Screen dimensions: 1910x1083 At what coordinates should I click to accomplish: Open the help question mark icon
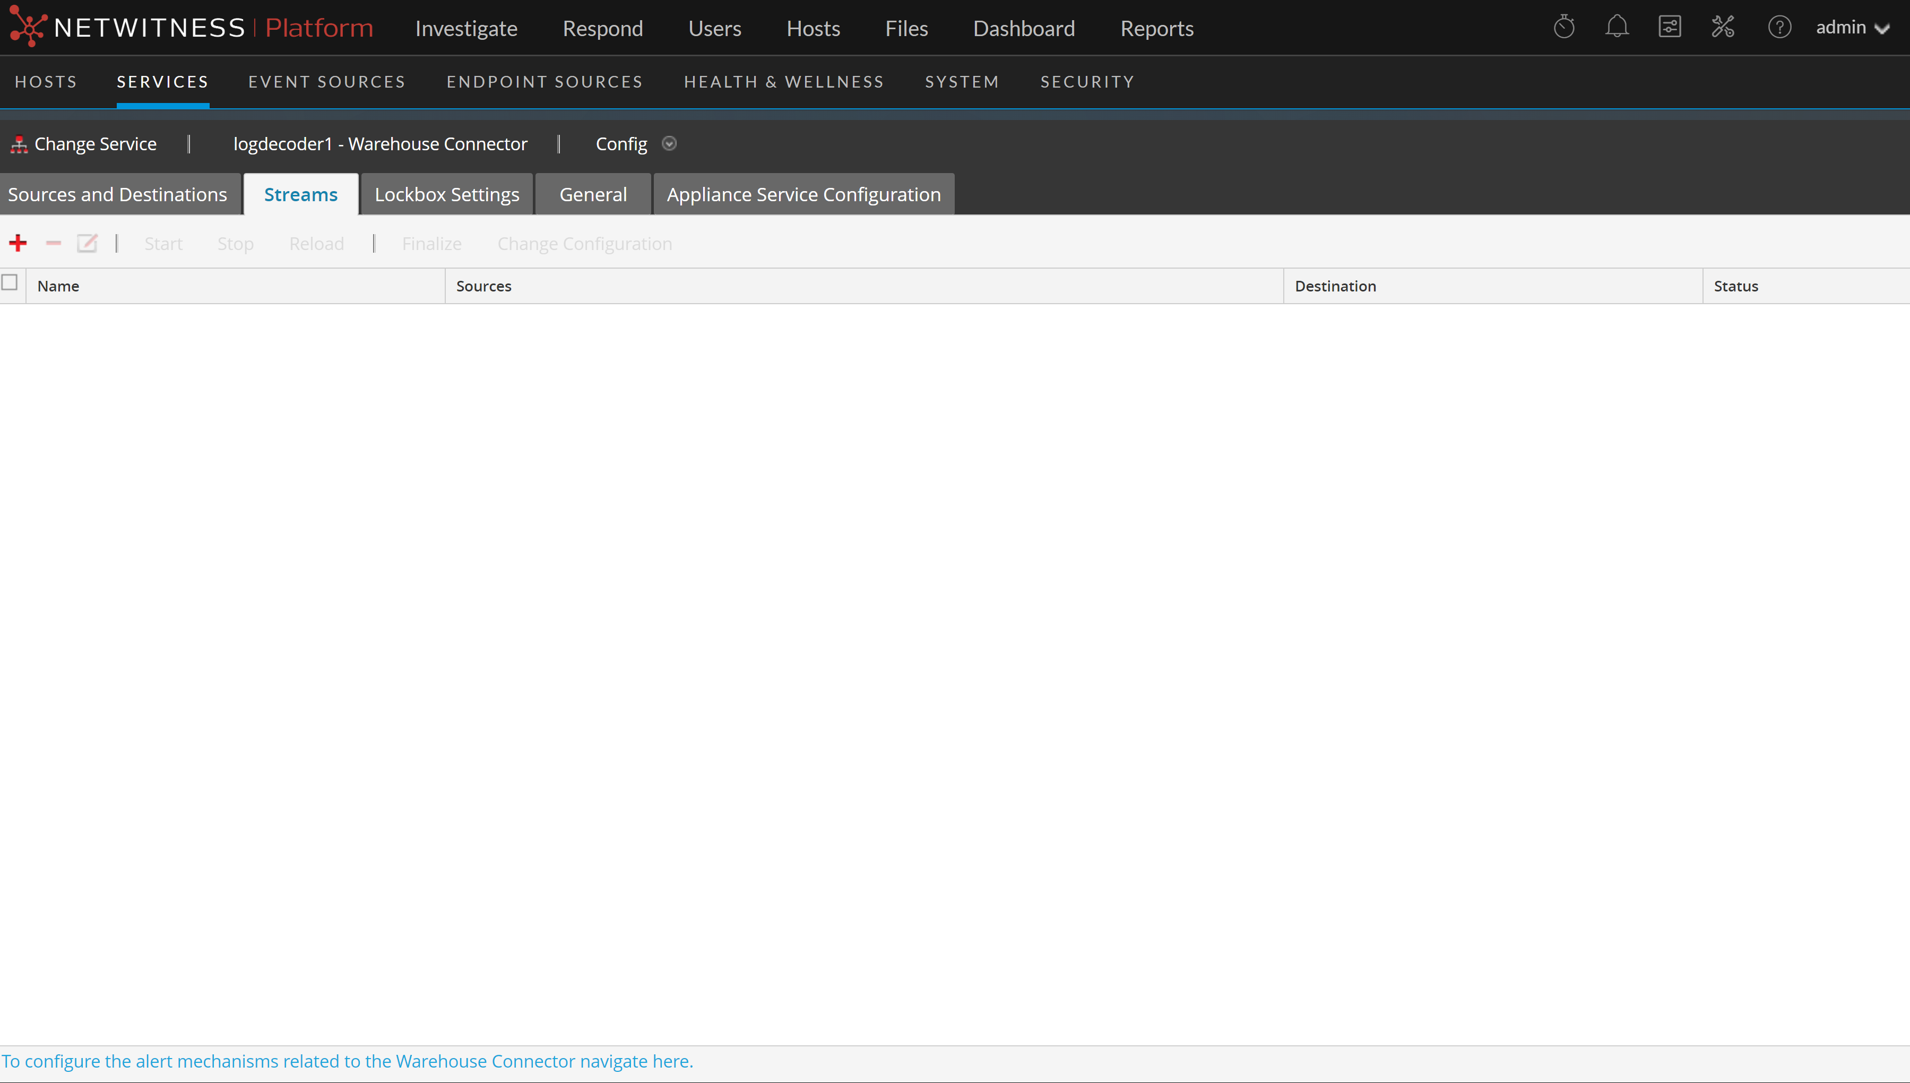[1779, 28]
